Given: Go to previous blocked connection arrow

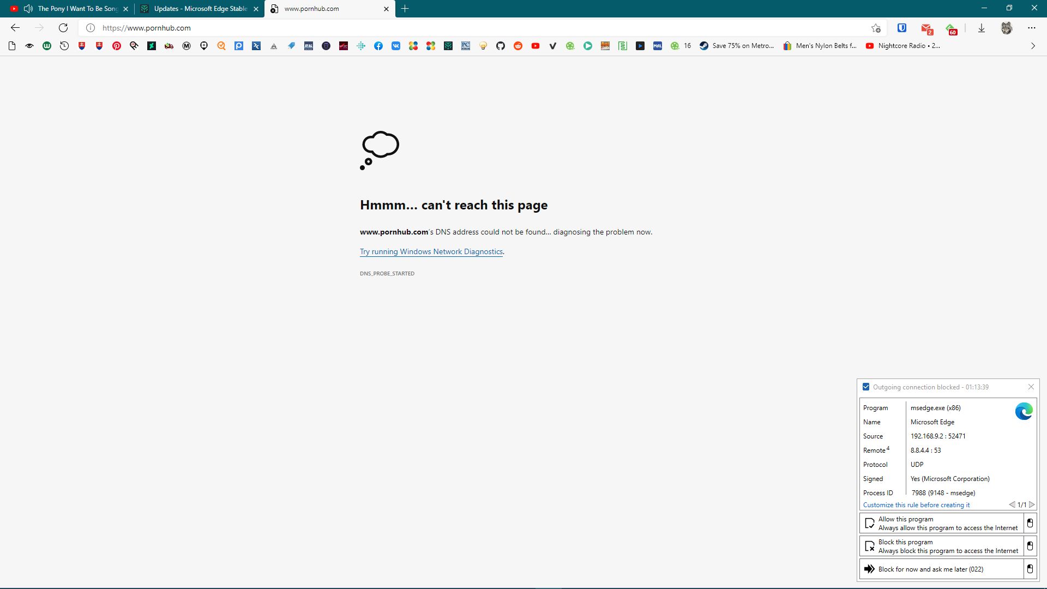Looking at the screenshot, I should point(1012,505).
